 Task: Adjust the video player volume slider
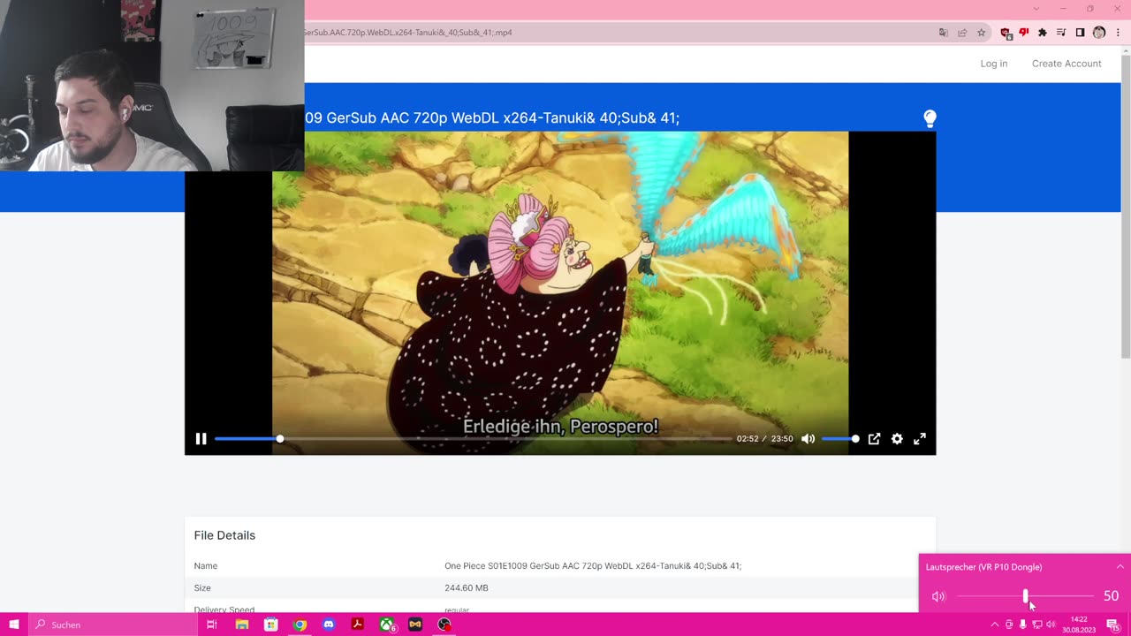[x=839, y=439]
